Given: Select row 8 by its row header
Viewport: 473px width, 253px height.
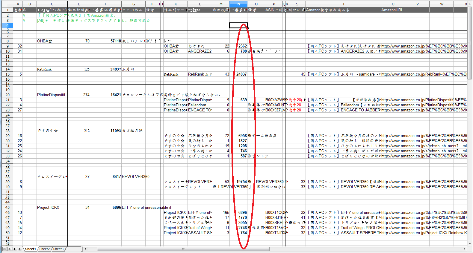Looking at the screenshot, I should point(7,41).
